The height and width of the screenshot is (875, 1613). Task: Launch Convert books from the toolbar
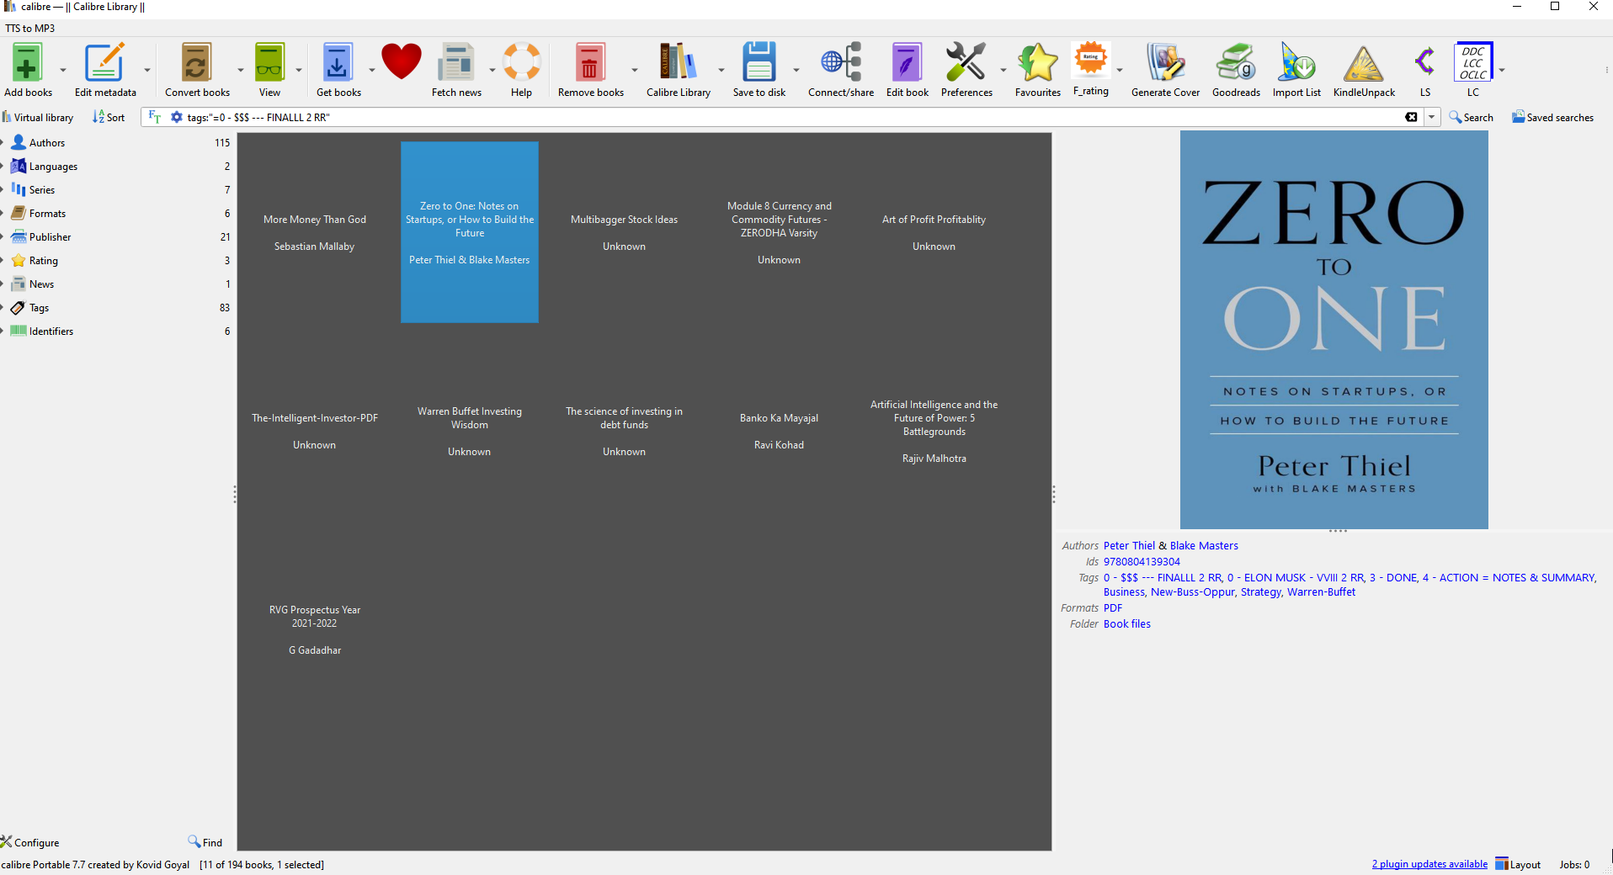[x=196, y=62]
